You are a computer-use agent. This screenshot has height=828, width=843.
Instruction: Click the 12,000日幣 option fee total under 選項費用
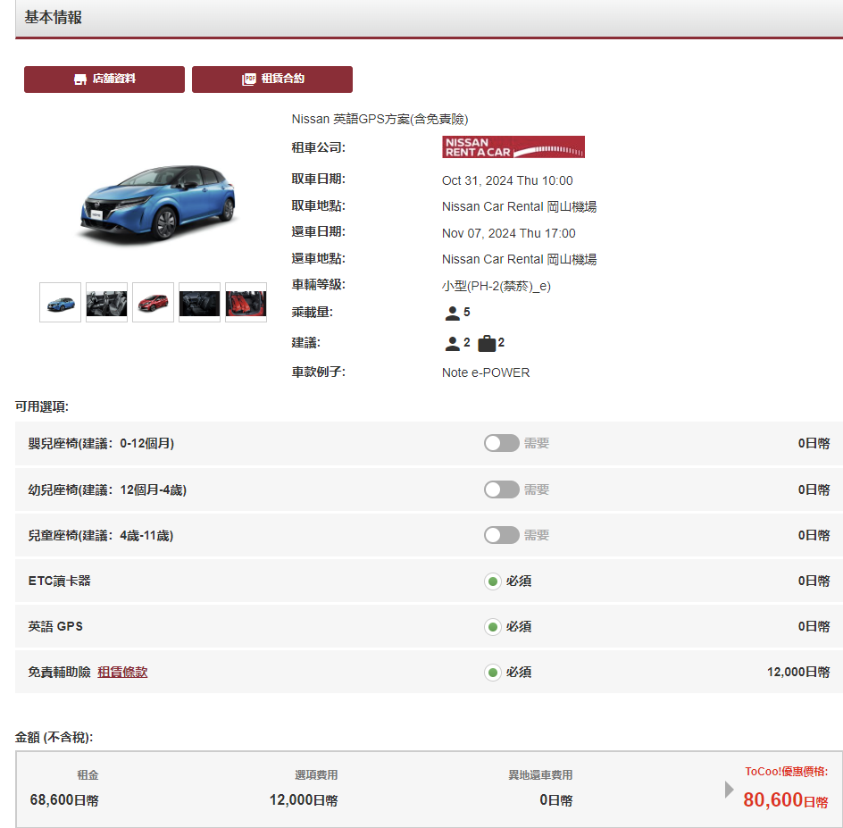pos(304,800)
